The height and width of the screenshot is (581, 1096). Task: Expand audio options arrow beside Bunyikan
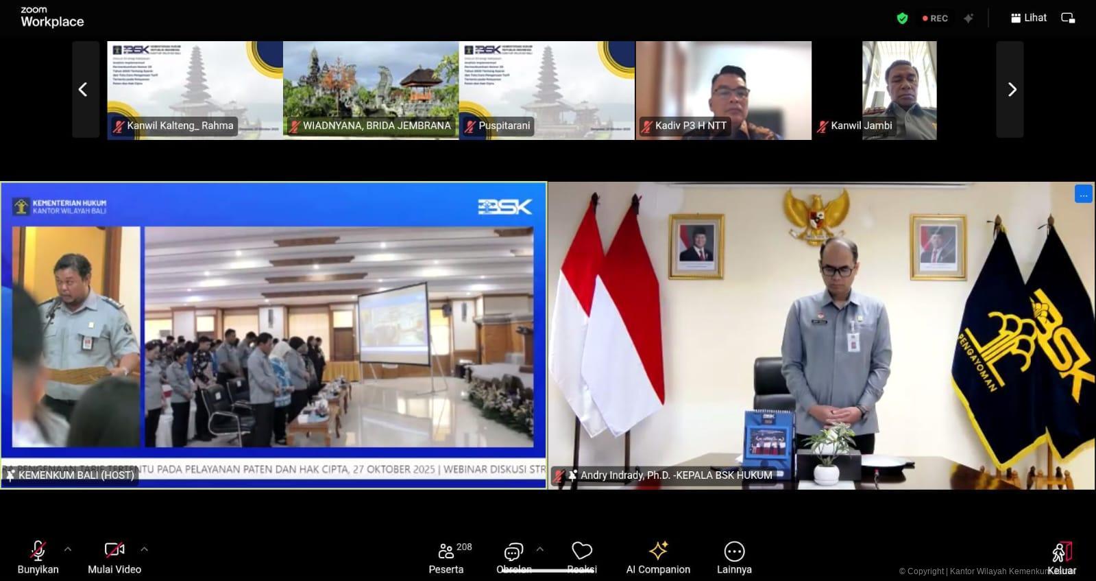68,549
